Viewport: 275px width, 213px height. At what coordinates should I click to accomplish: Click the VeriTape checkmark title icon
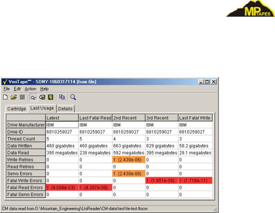[5, 82]
